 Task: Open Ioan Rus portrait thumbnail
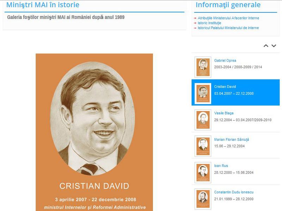point(203,173)
